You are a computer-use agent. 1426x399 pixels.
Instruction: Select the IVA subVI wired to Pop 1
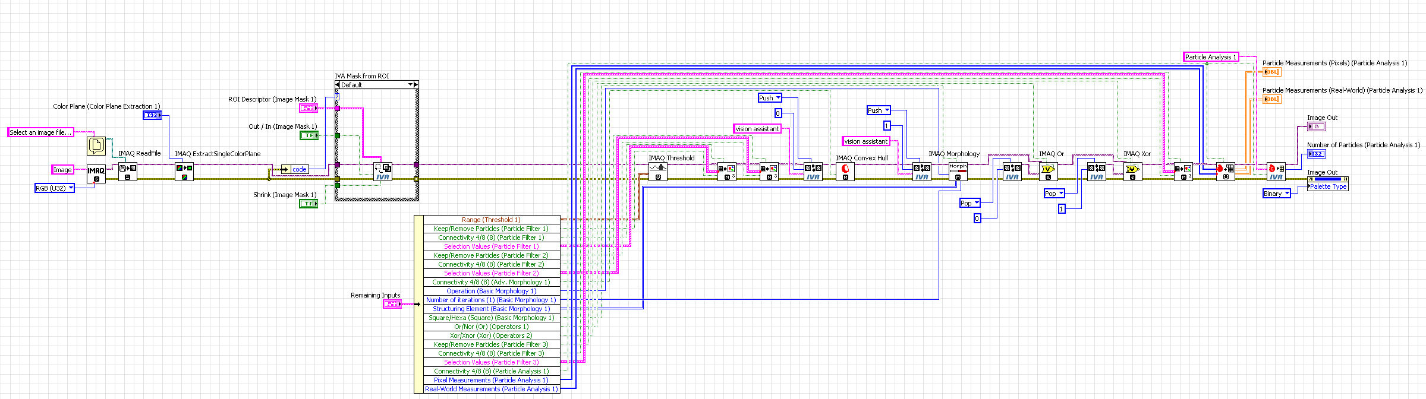click(x=1096, y=172)
